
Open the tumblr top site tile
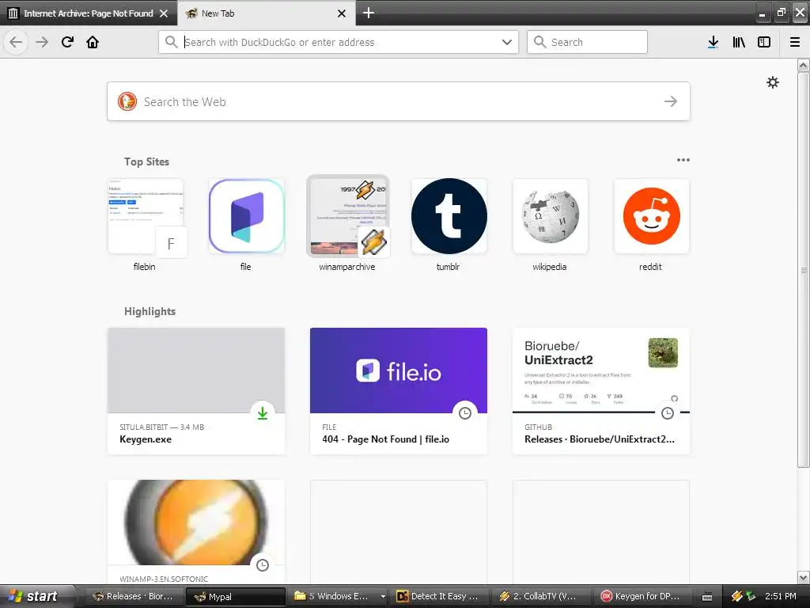coord(449,225)
